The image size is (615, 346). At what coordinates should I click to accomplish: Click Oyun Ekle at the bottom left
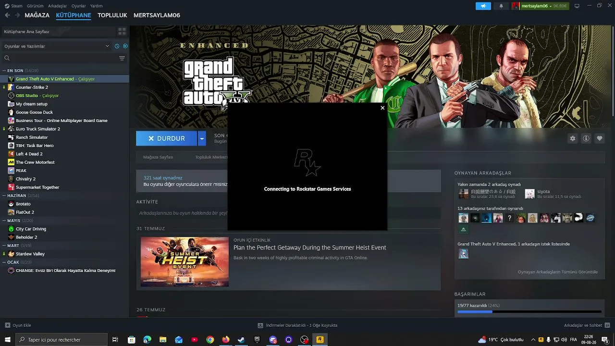click(18, 325)
